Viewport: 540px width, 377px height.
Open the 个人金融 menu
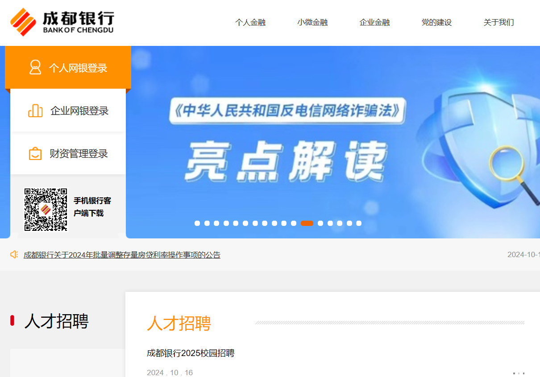pos(250,22)
